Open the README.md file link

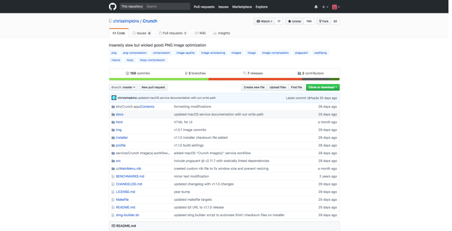(125, 207)
